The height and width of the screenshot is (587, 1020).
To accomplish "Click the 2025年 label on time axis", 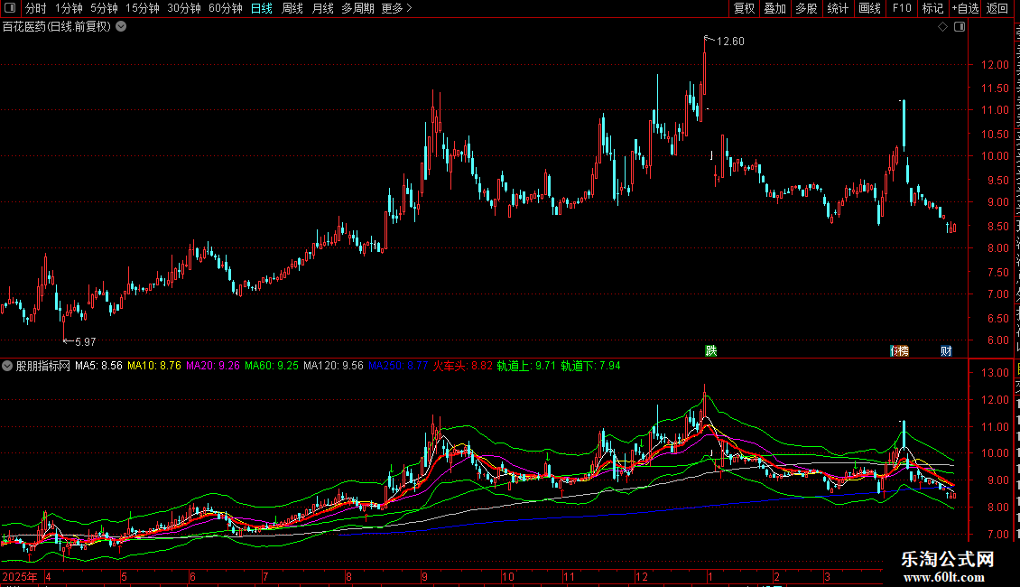I will (x=20, y=576).
